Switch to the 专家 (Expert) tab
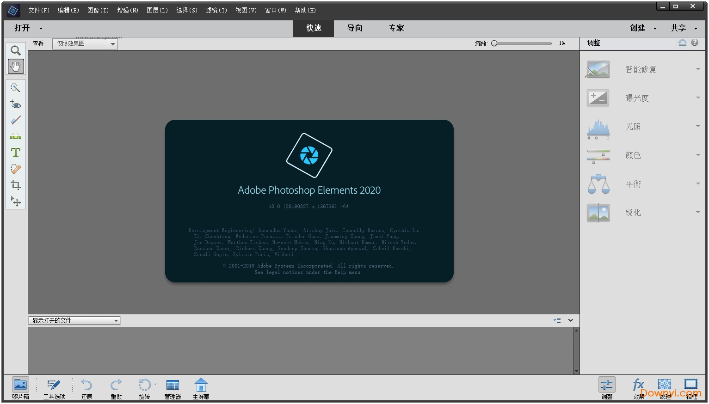 point(396,28)
